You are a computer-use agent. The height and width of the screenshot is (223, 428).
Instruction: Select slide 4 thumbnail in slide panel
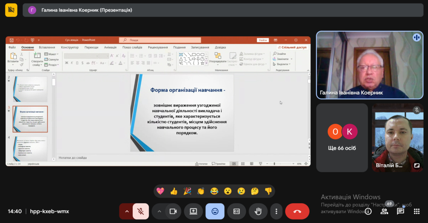point(30,148)
